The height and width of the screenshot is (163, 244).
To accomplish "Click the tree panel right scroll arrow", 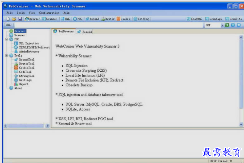I will click(47, 126).
